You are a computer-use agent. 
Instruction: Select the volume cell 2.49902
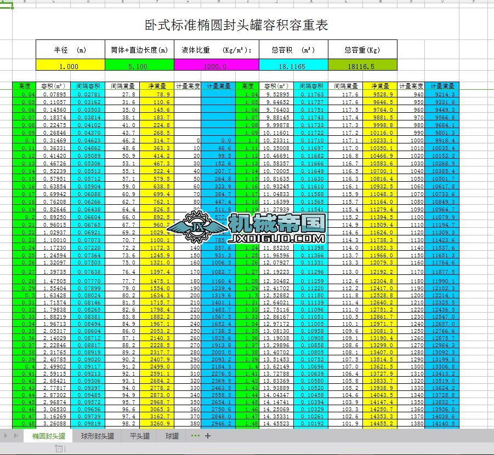coord(53,366)
